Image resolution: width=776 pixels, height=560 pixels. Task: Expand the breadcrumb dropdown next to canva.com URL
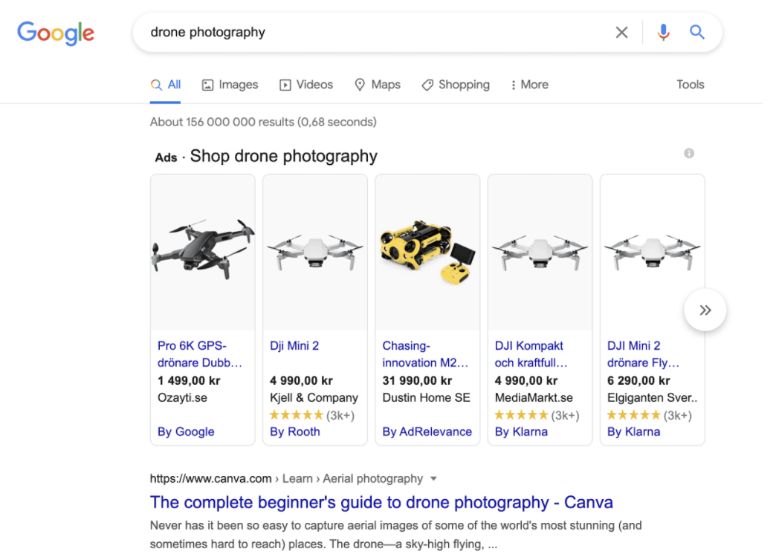(433, 478)
